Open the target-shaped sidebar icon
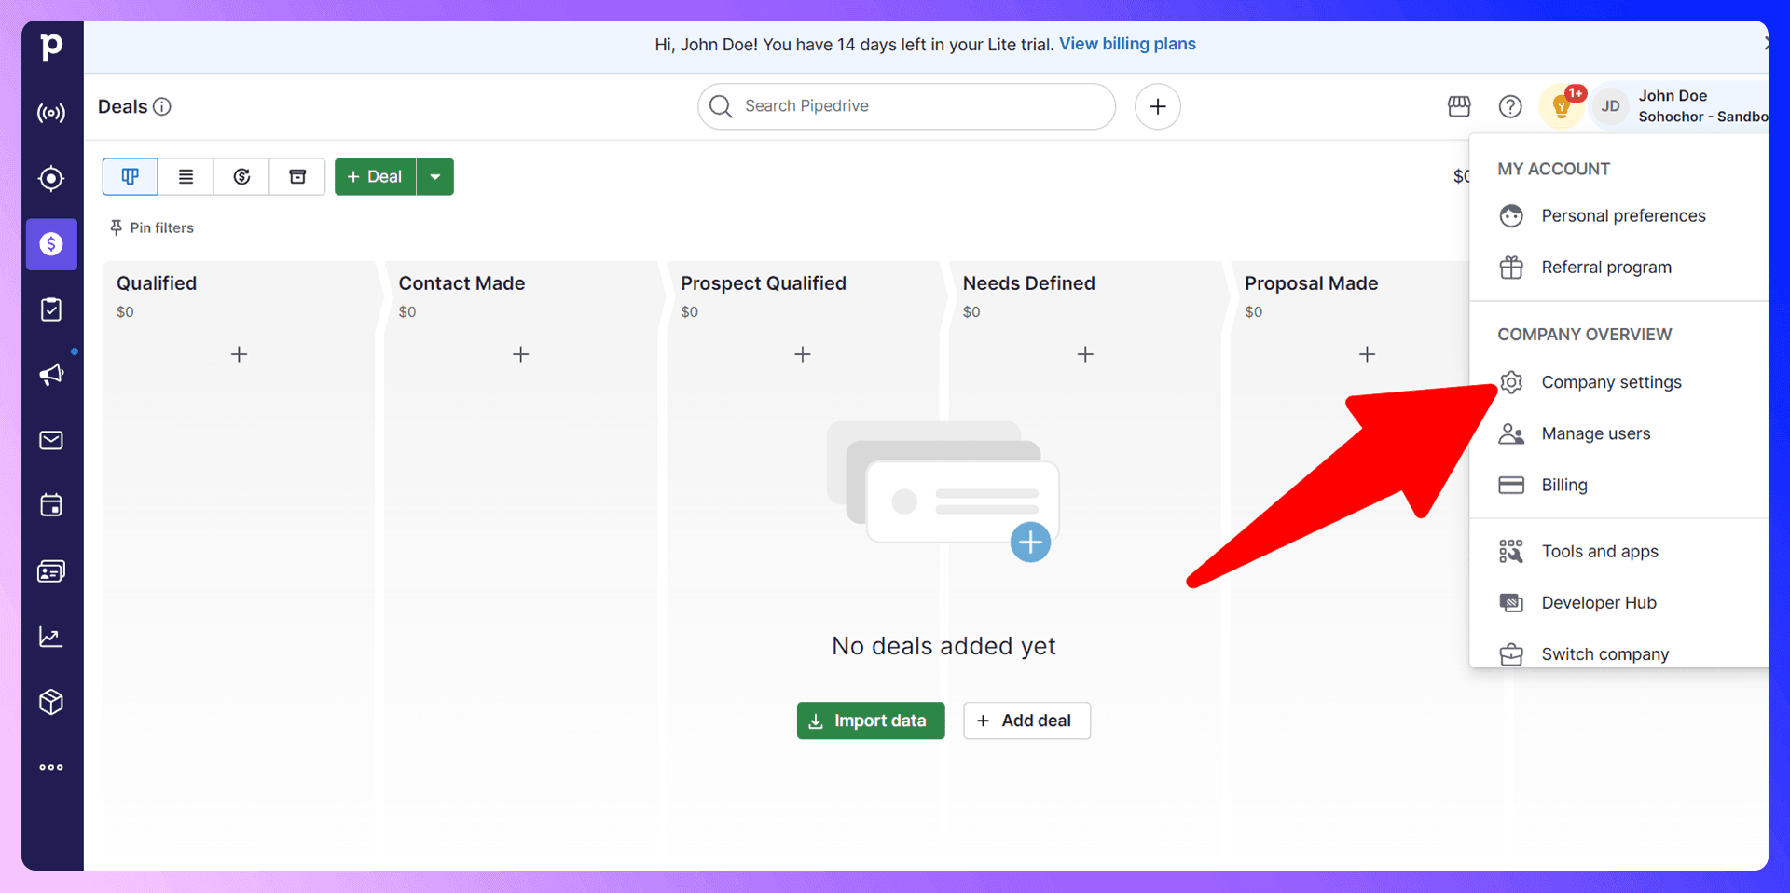The width and height of the screenshot is (1790, 893). click(51, 178)
